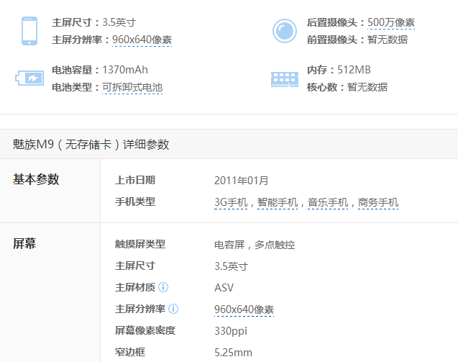
Task: Select the 330ppi pixel density value
Action: pyautogui.click(x=231, y=331)
